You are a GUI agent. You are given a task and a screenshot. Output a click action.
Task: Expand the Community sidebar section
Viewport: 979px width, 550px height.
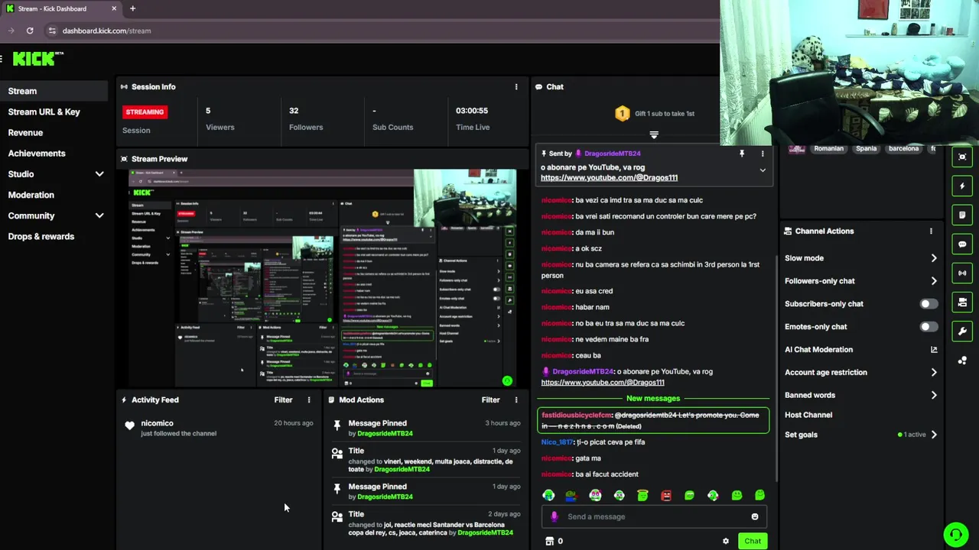99,215
